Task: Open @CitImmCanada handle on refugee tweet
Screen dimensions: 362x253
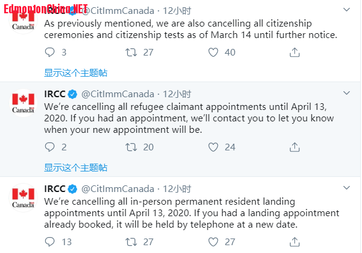Action: tap(118, 94)
